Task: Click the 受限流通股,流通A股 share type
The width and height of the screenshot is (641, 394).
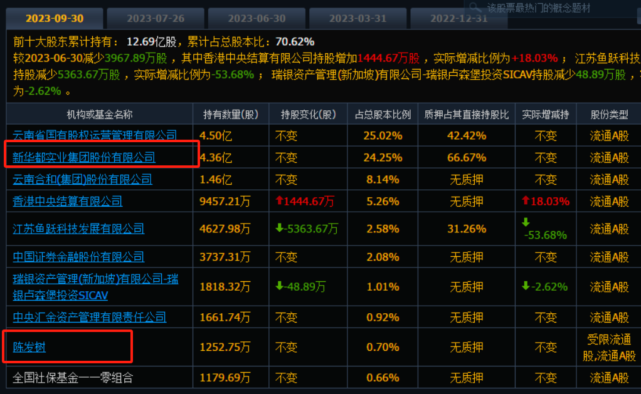Action: click(609, 348)
